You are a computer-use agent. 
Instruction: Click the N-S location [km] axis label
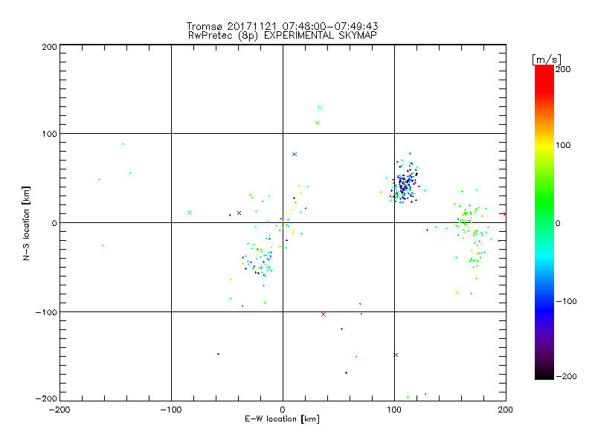click(26, 223)
